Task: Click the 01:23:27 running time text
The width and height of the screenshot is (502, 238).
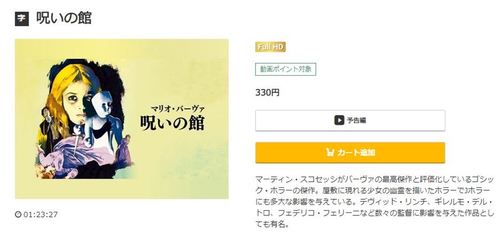Action: tap(41, 214)
